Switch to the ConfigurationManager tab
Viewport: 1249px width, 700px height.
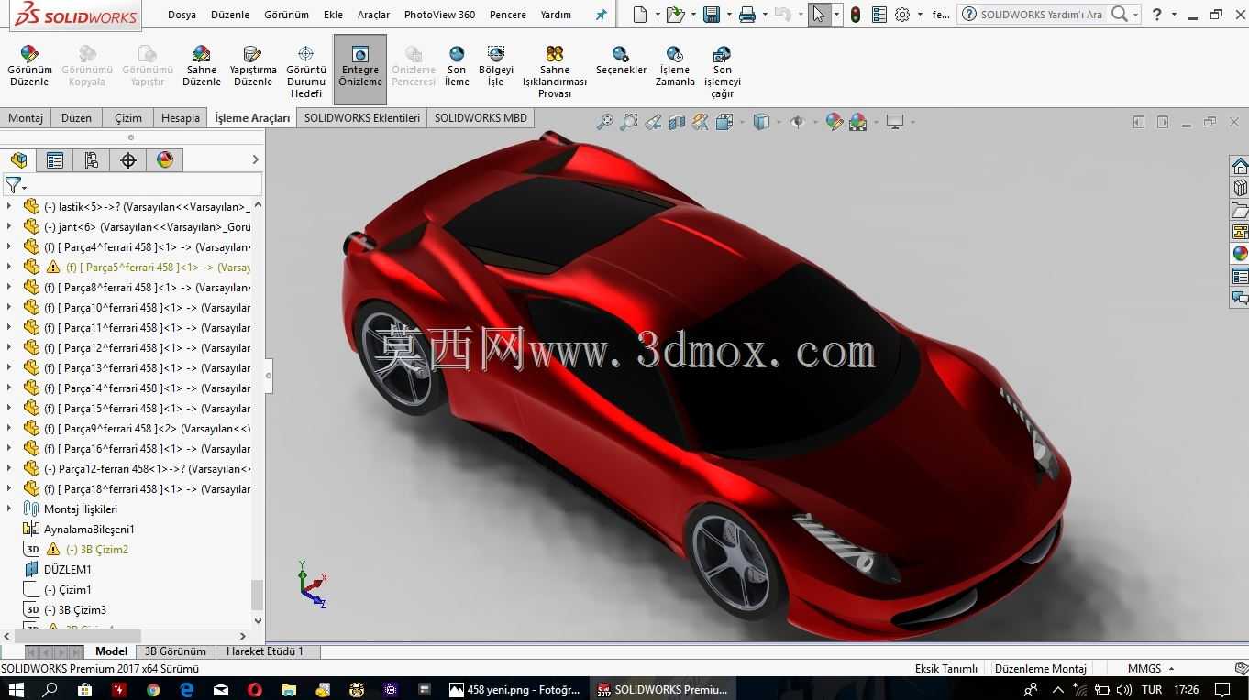click(x=92, y=160)
